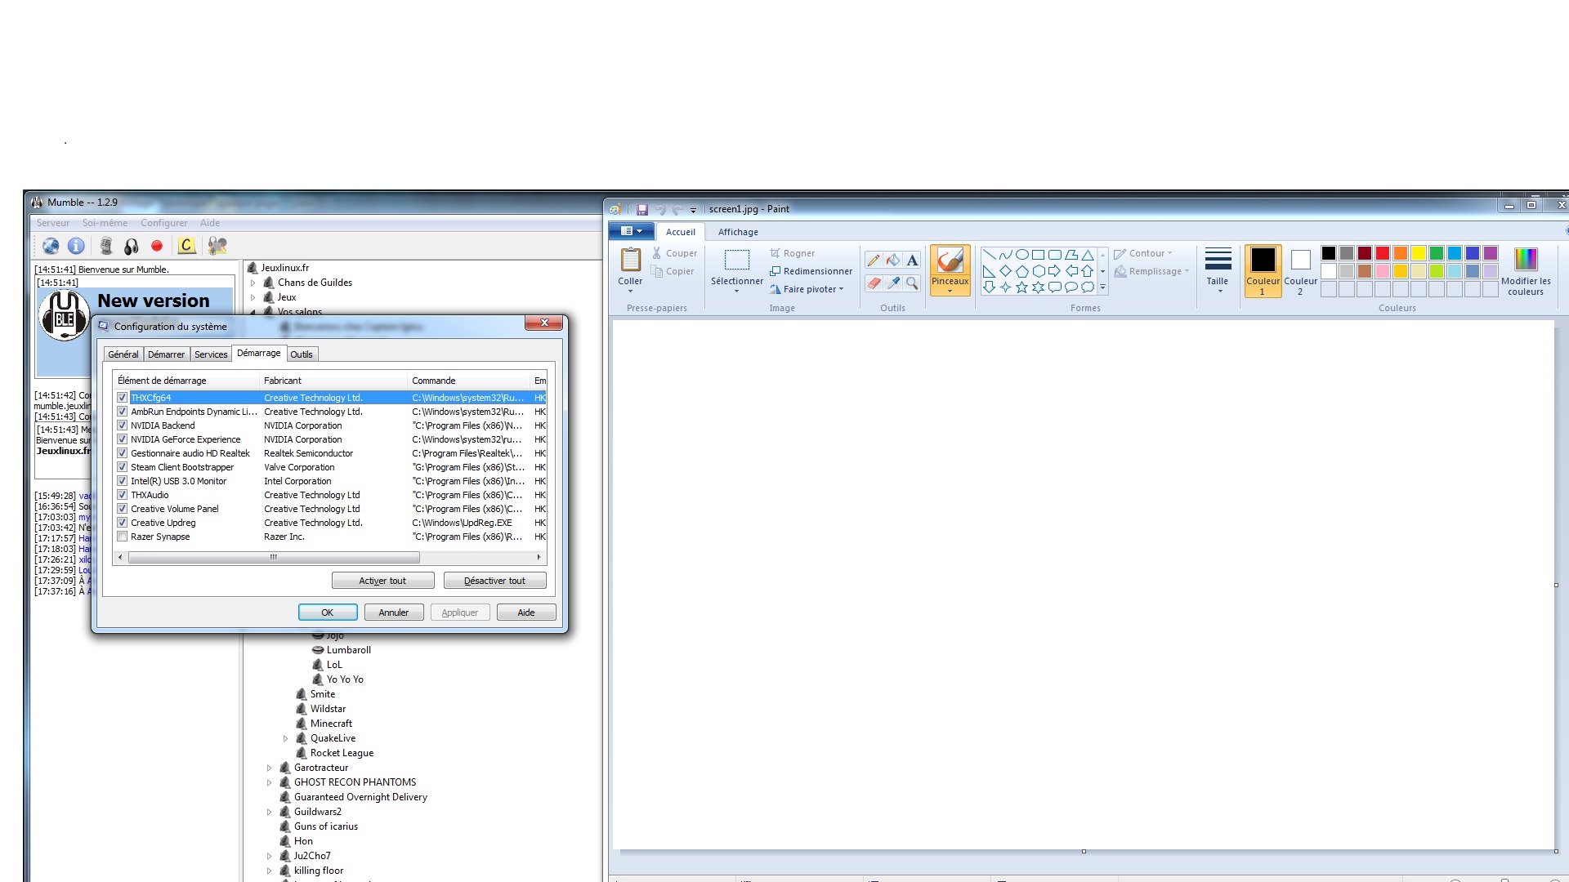Choose the five-point star shape in Paint
Viewport: 1569px width, 882px height.
(x=1021, y=287)
